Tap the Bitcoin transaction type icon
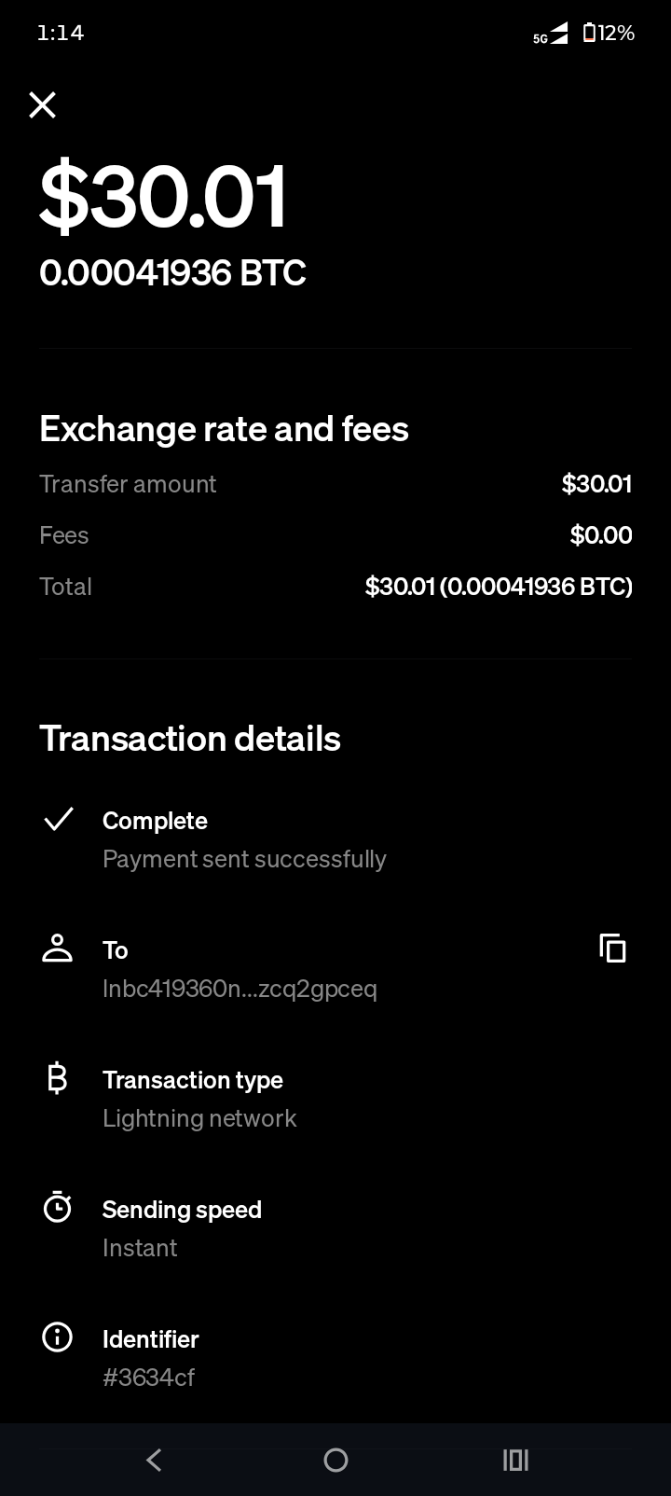 (58, 1078)
